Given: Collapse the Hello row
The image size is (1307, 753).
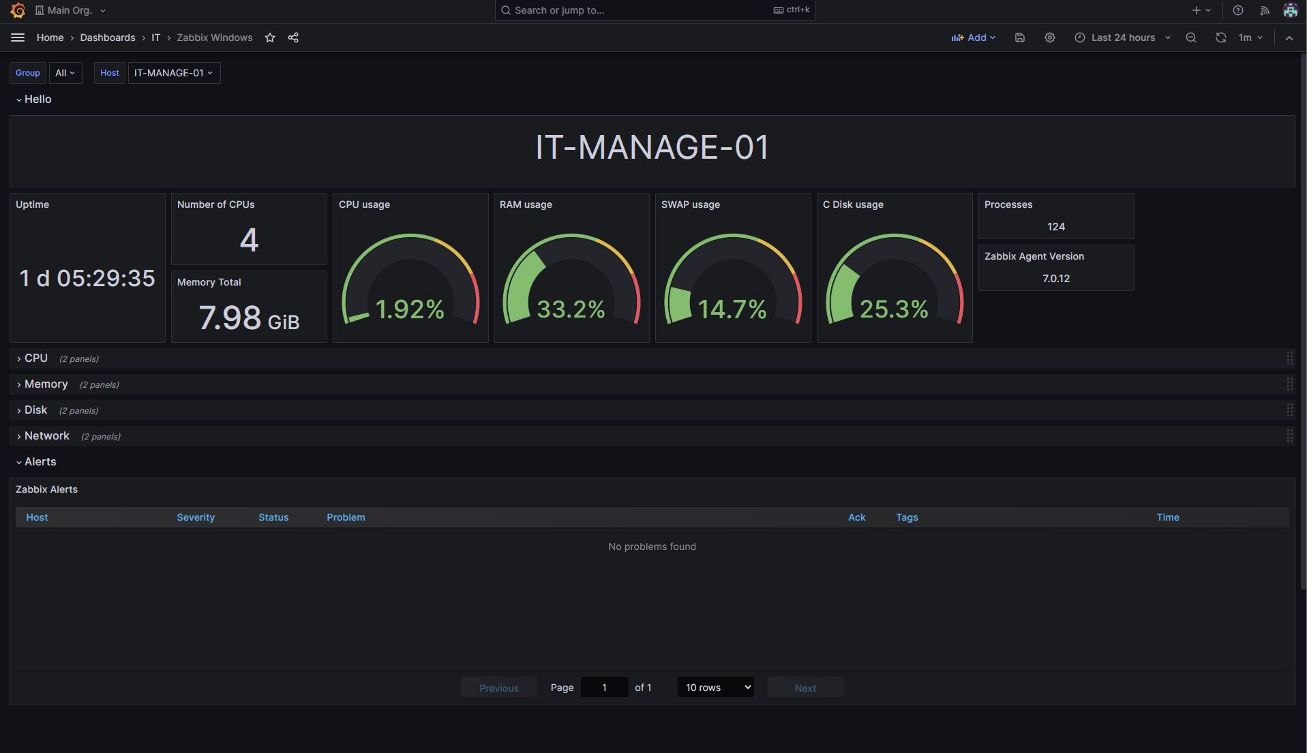Looking at the screenshot, I should [x=33, y=99].
